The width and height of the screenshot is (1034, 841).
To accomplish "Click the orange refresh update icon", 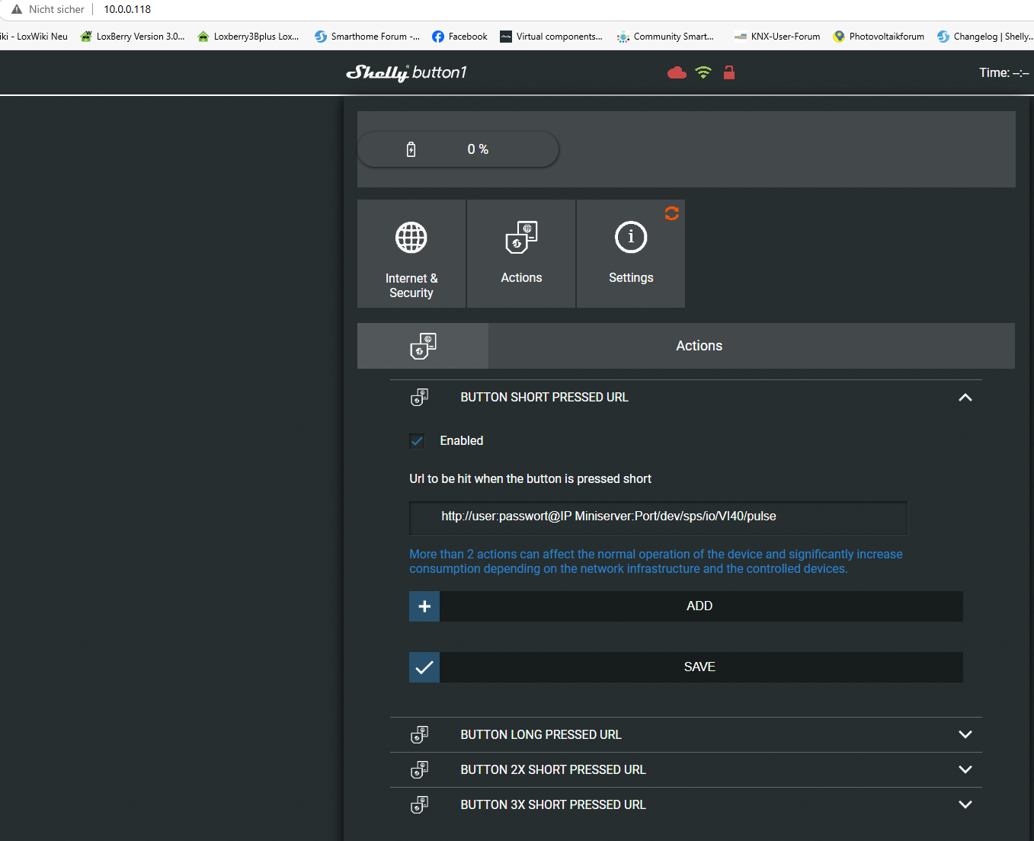I will point(671,213).
